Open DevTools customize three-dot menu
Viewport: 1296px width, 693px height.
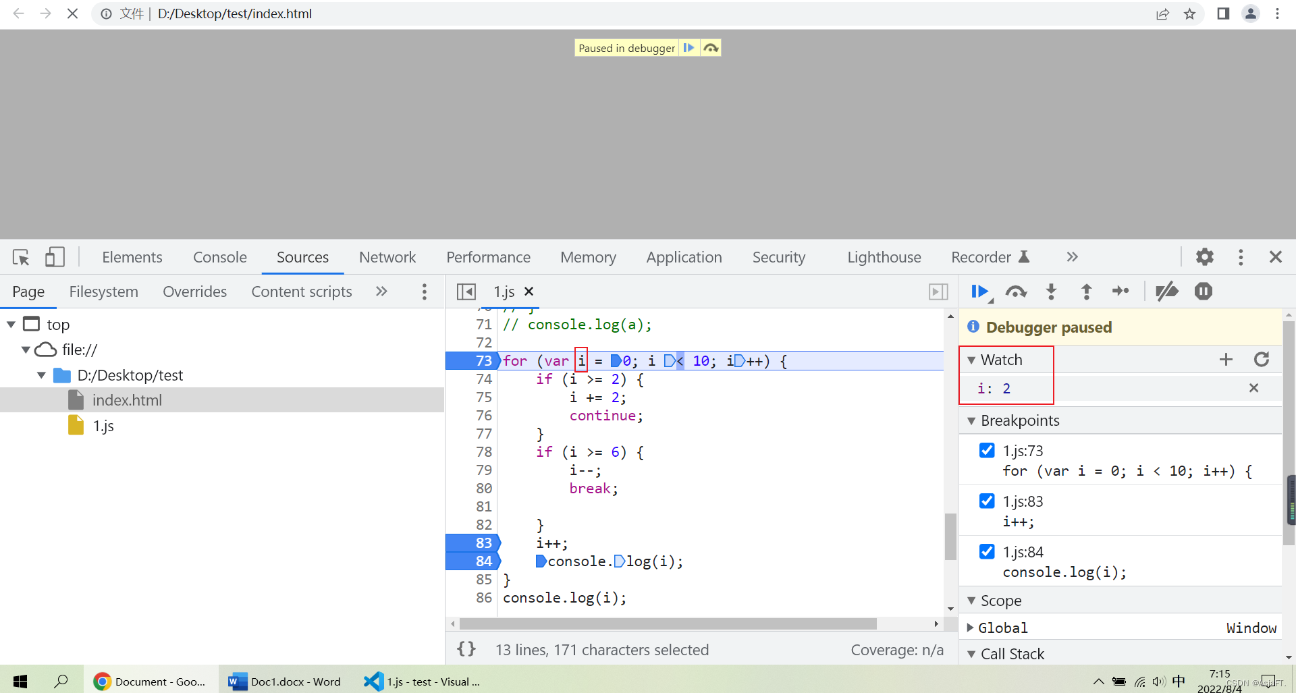[x=1241, y=257]
